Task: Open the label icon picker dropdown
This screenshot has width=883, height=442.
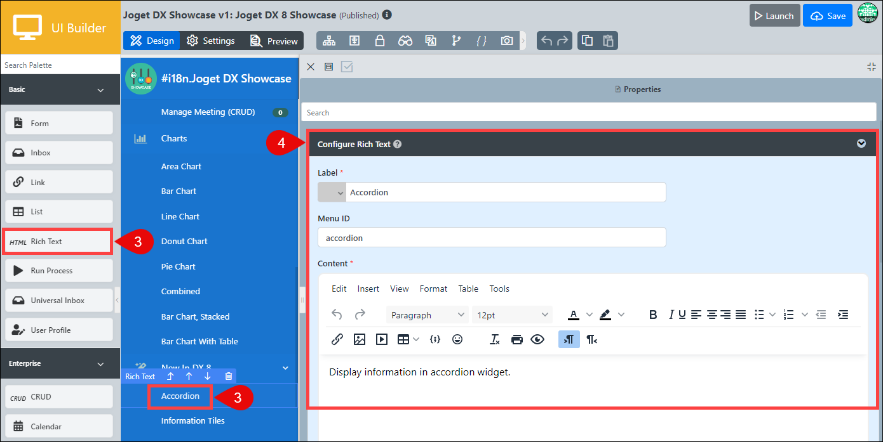Action: pos(332,192)
